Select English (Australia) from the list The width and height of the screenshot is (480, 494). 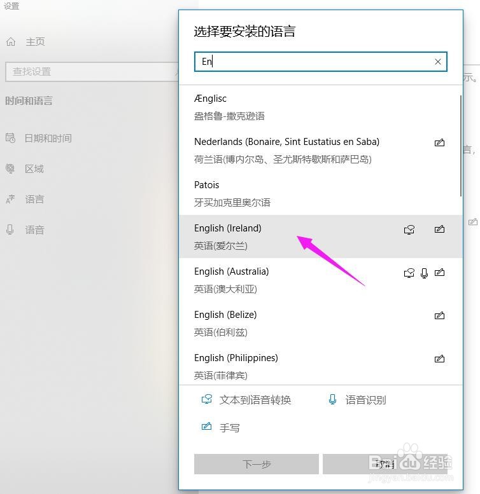(x=320, y=280)
